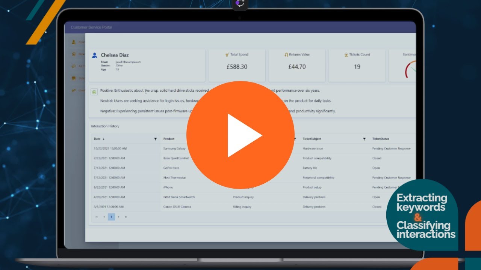Screen dimensions: 481x270
Task: Click the Tickets Count icon
Action: click(x=346, y=55)
